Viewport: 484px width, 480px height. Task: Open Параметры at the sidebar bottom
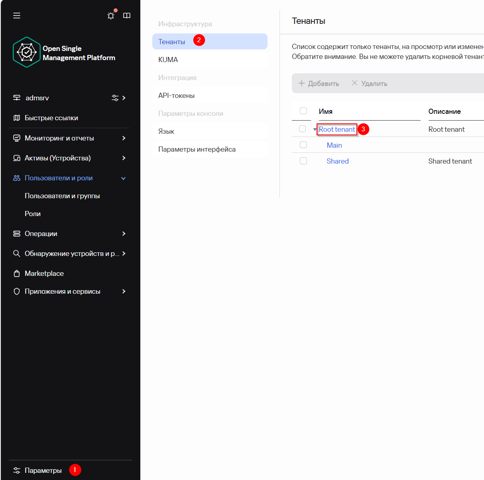43,470
